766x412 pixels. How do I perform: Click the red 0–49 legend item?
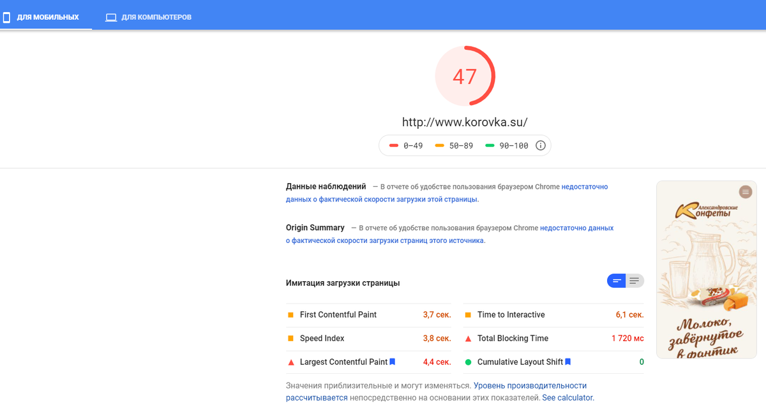coord(407,145)
